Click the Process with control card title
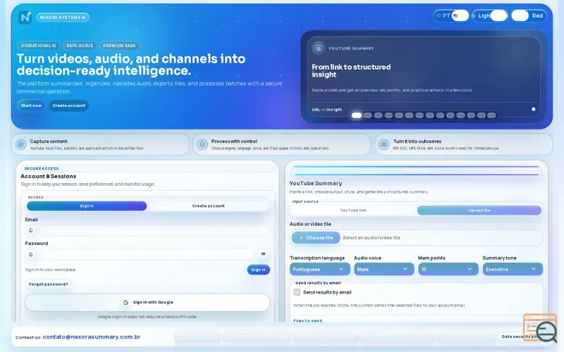Screen dimensions: 564x352 click(234, 142)
